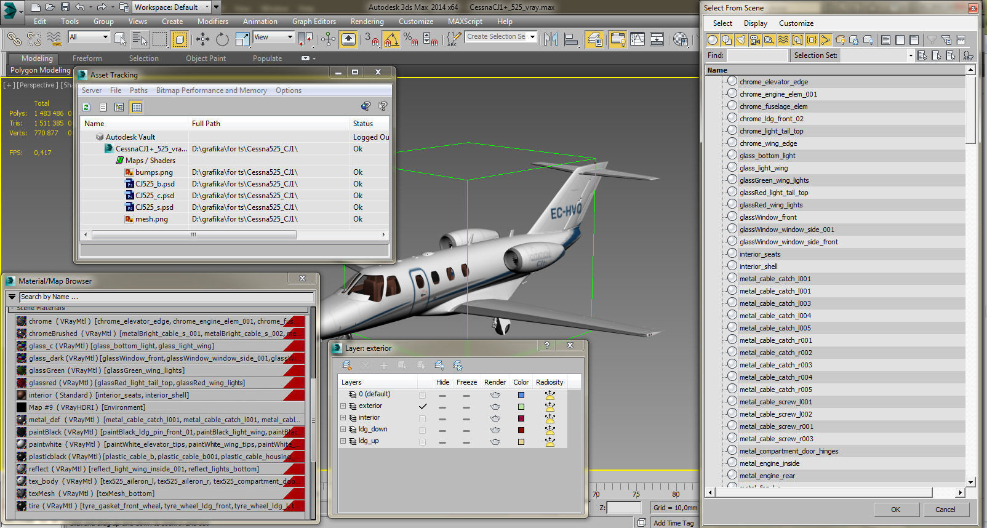The width and height of the screenshot is (987, 528).
Task: Open the Selection Set dropdown in Select From Scene
Action: point(877,55)
